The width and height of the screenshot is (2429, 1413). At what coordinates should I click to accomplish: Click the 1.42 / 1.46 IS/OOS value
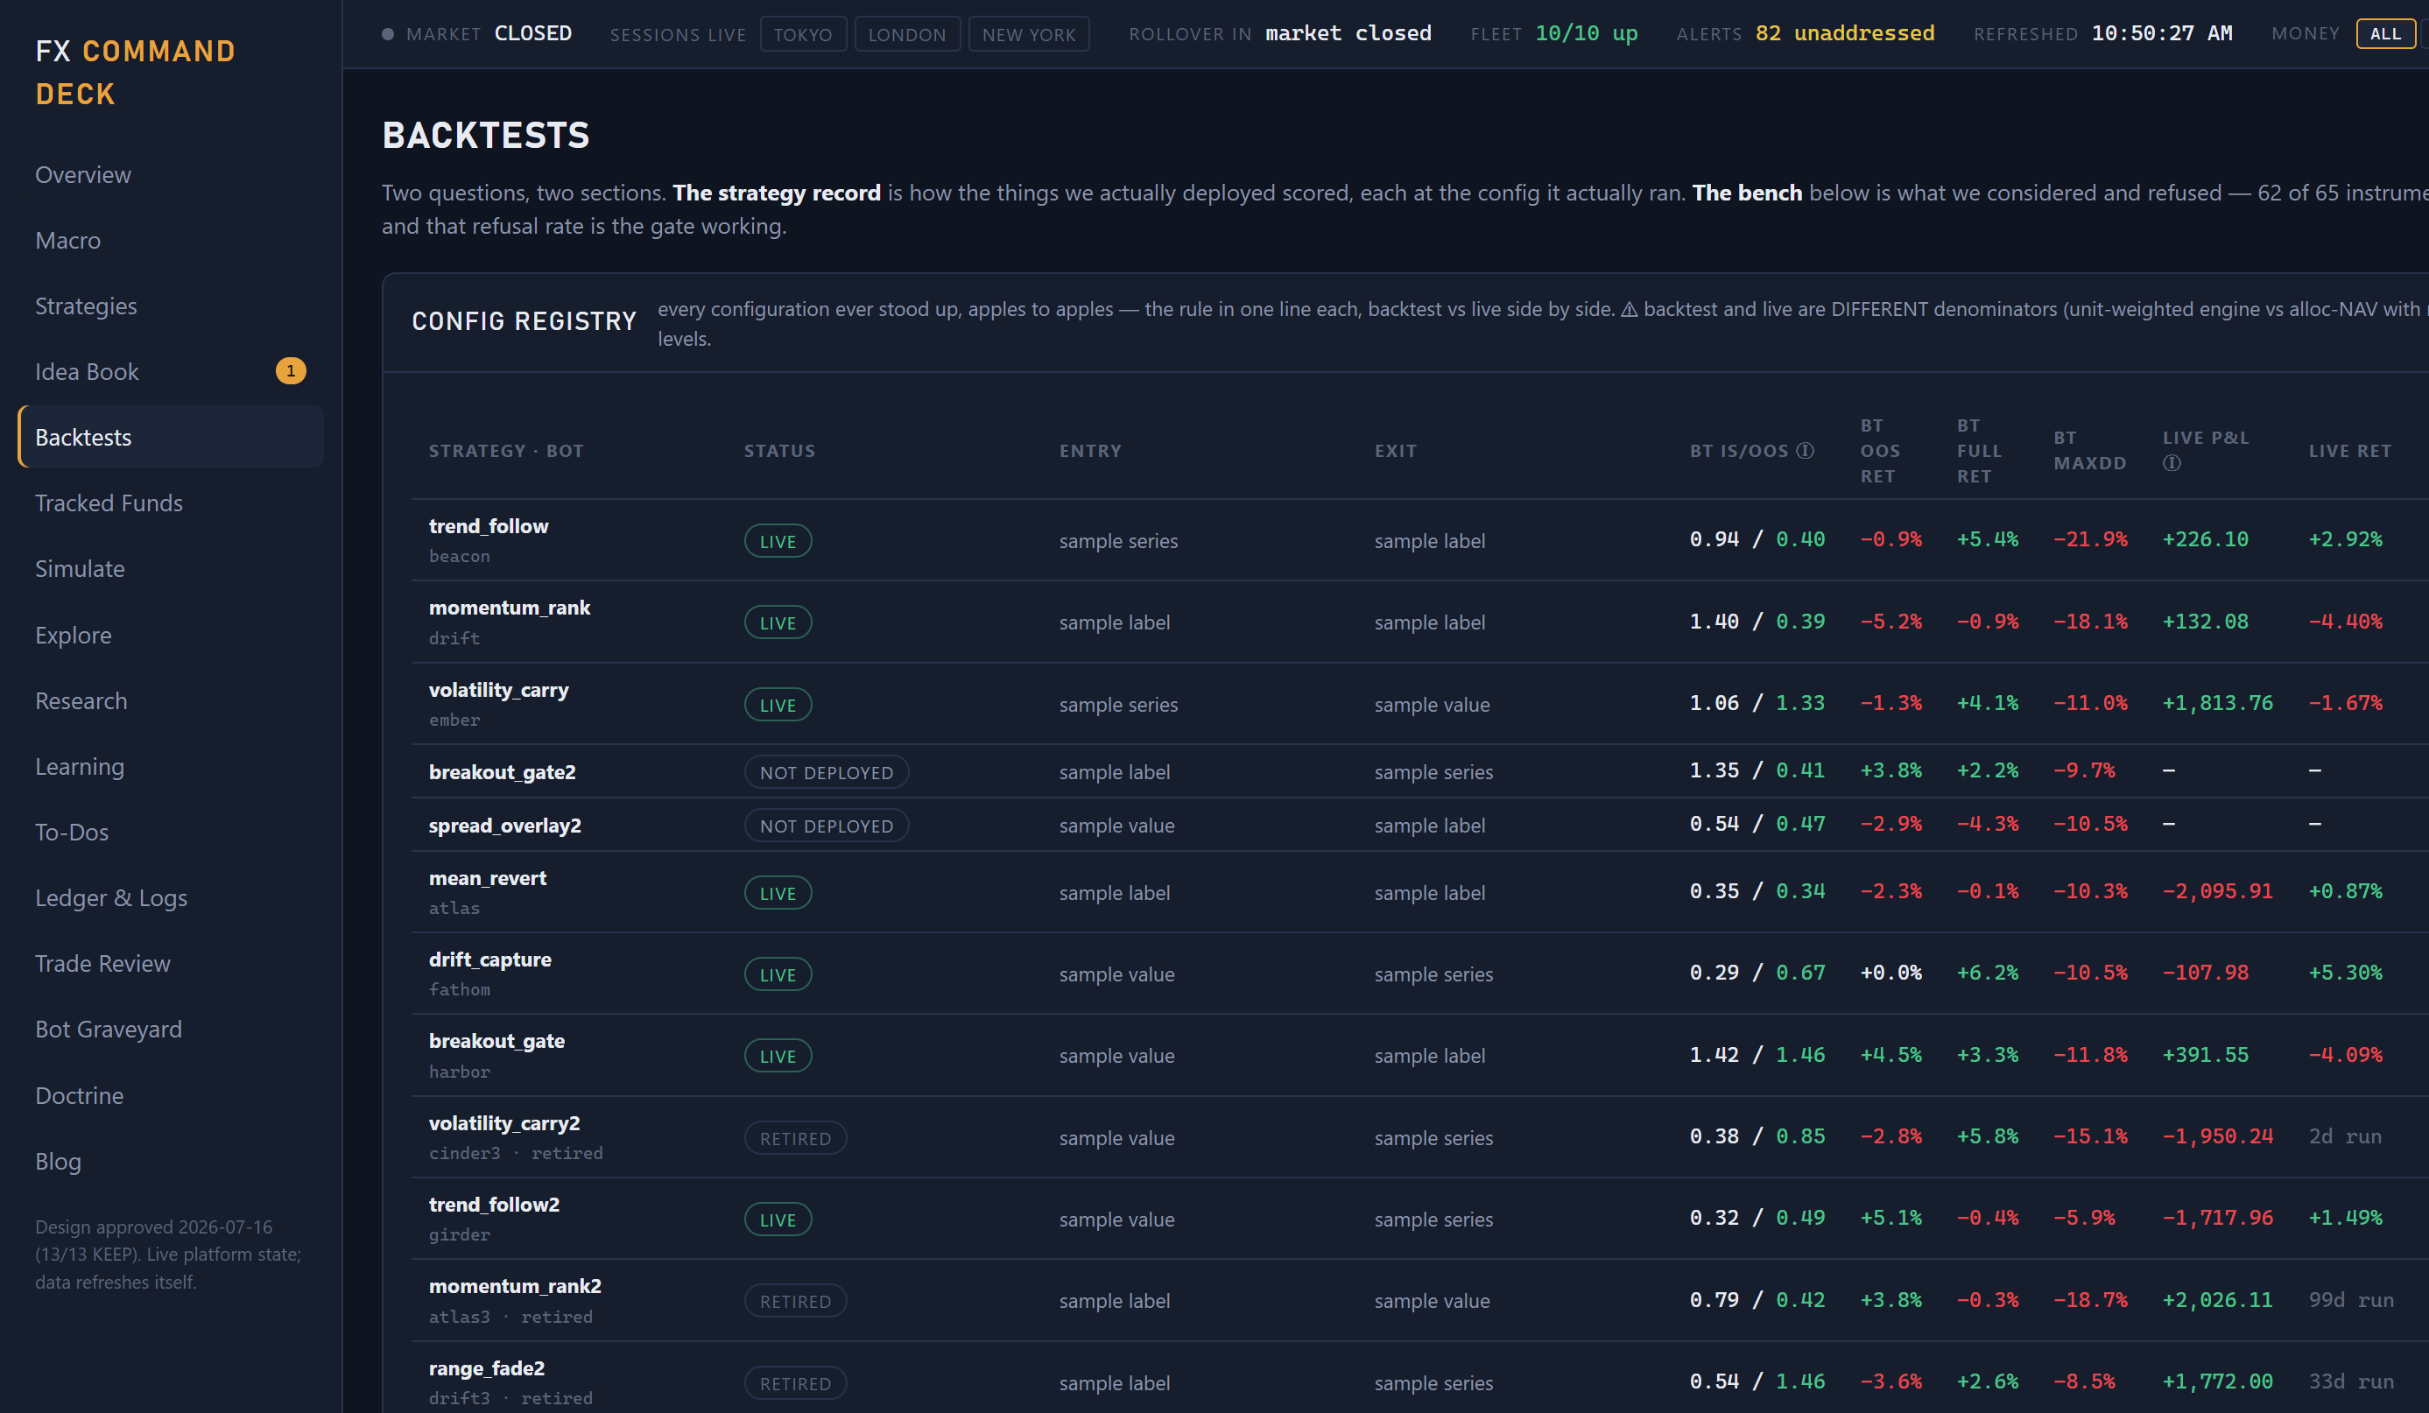(x=1757, y=1056)
